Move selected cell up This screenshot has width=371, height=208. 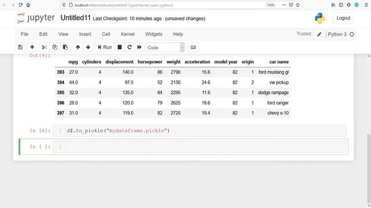[78, 47]
